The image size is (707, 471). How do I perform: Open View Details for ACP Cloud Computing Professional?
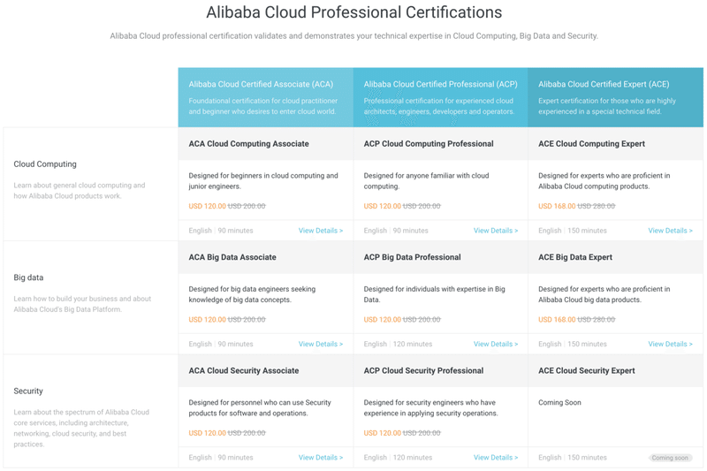tap(495, 231)
